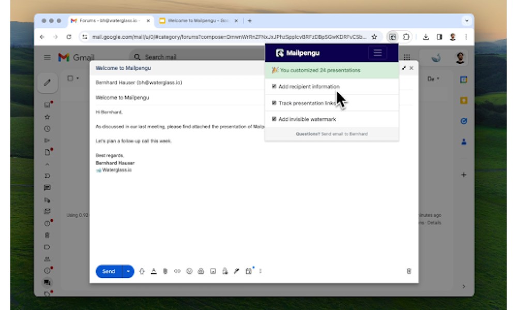Open browser extensions puzzle icon
Screen dimensions: 517x310
click(x=406, y=37)
